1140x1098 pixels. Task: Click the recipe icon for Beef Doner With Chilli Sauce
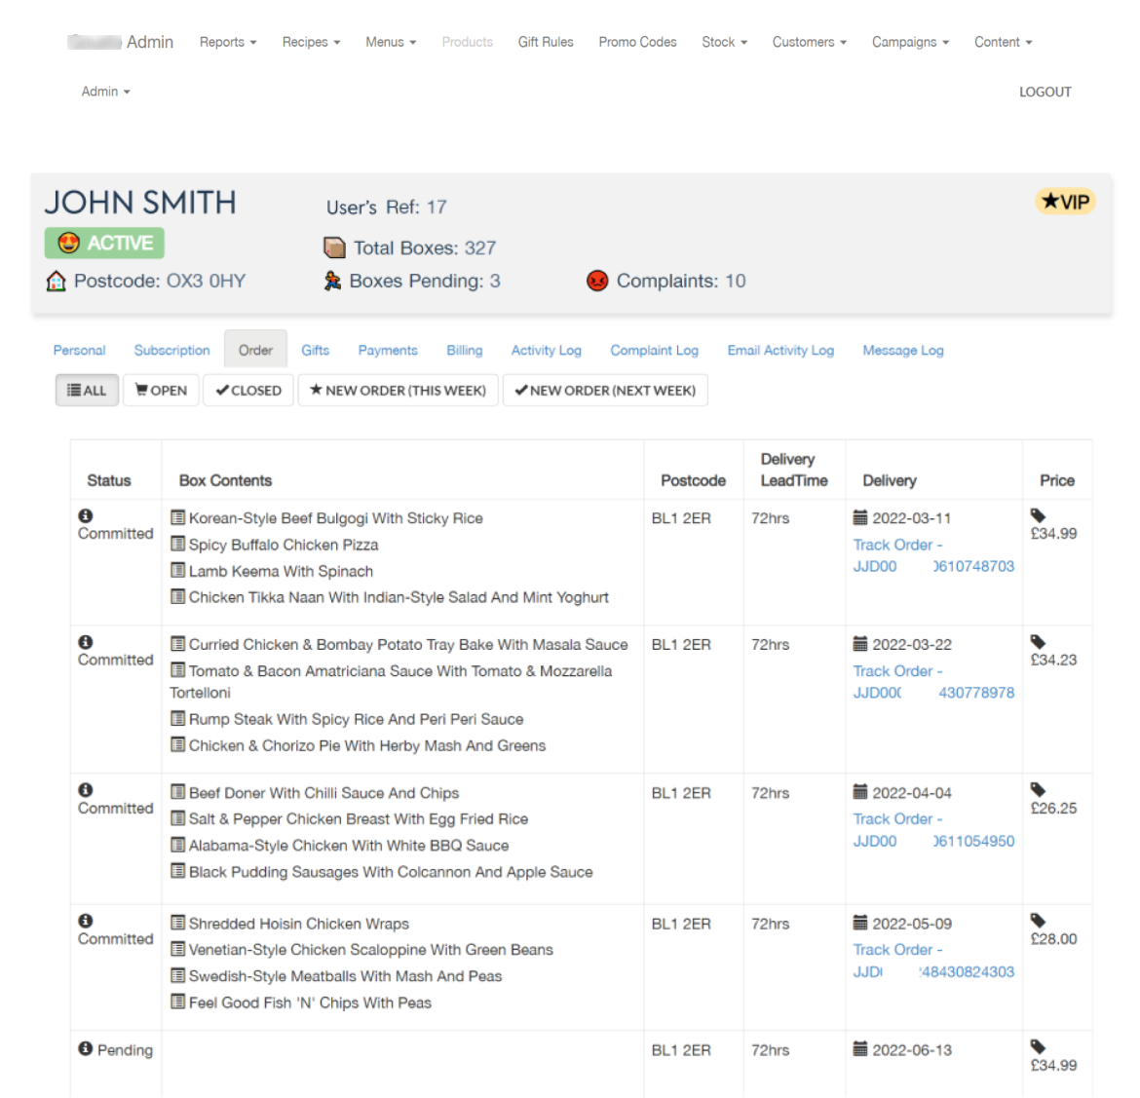tap(177, 792)
